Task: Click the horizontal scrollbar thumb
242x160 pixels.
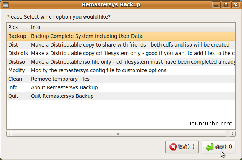Action: coord(119,134)
